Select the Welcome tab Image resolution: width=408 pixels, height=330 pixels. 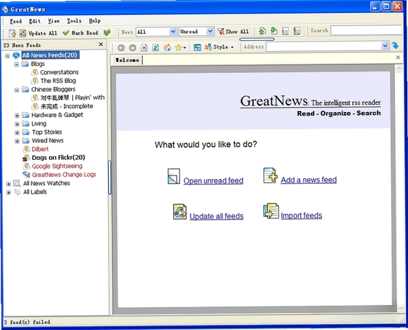click(x=127, y=60)
